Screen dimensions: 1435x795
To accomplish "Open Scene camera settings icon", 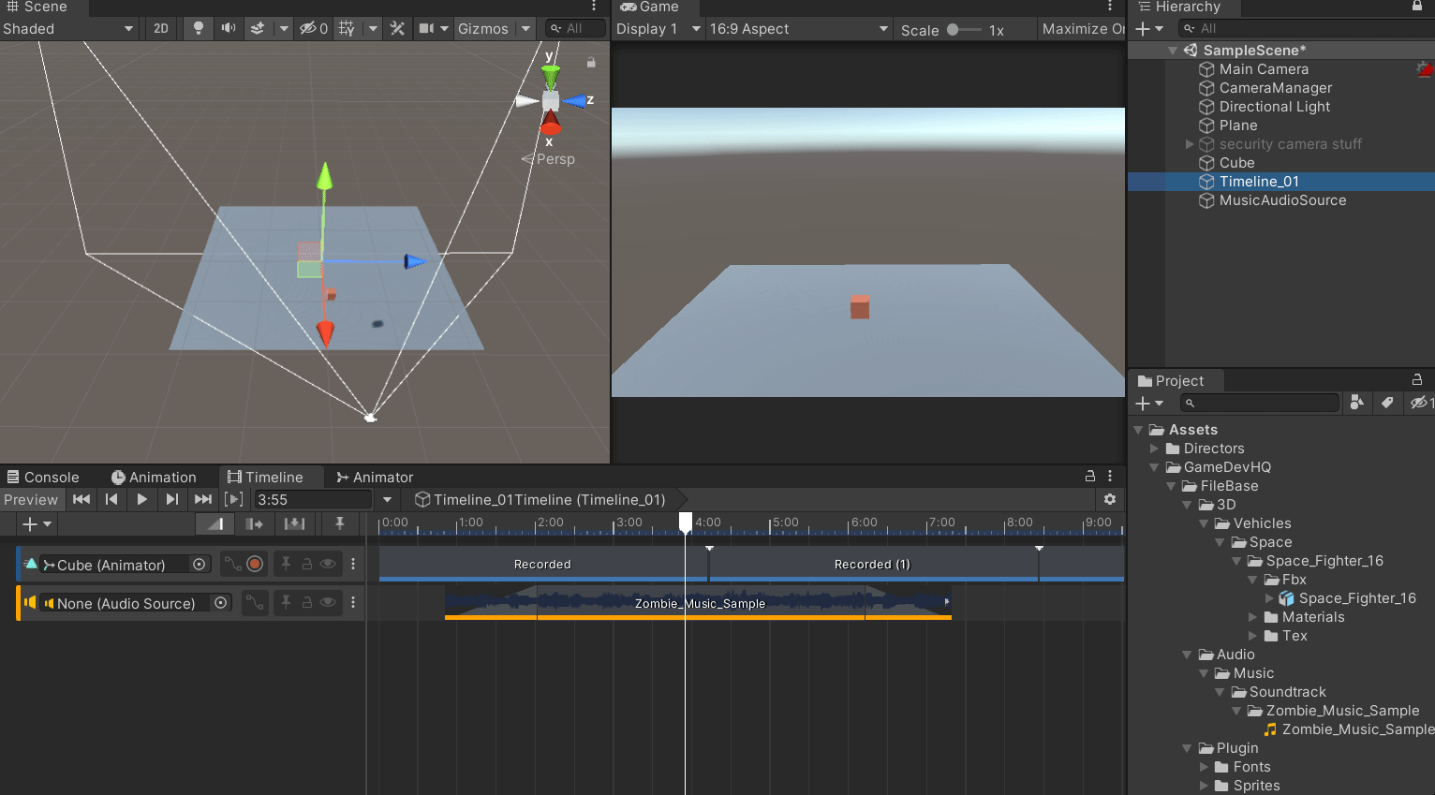I will coord(427,28).
